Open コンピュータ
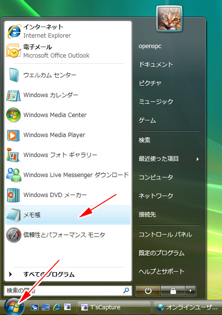 tap(156, 177)
